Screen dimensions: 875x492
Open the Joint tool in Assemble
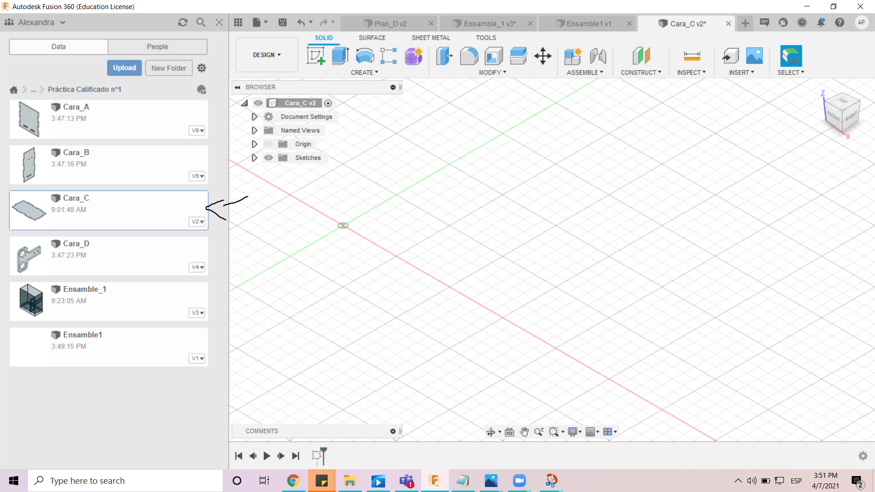point(598,56)
